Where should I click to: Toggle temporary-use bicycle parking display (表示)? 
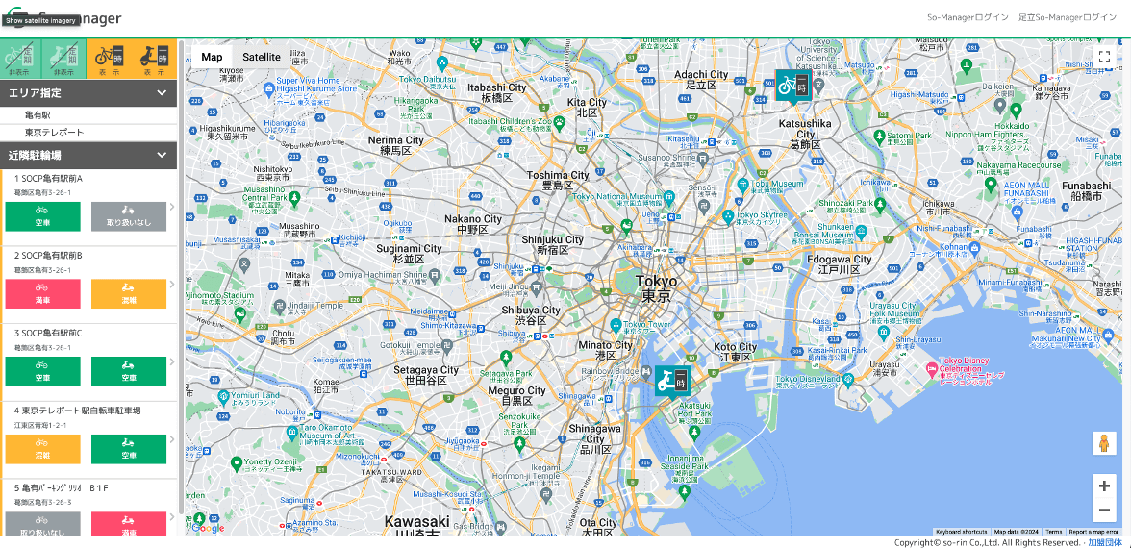(x=108, y=59)
